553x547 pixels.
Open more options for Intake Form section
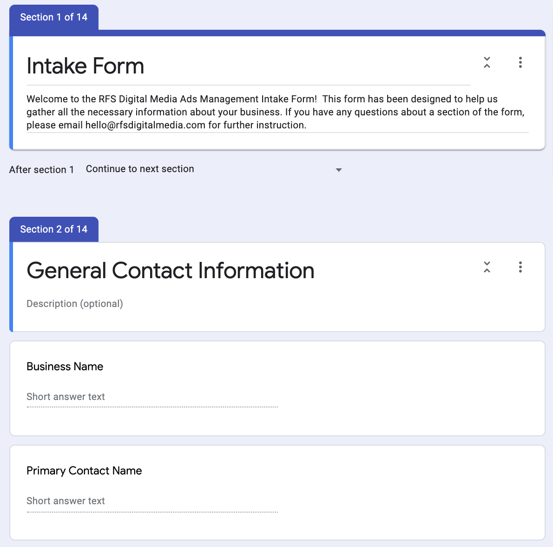pyautogui.click(x=520, y=62)
